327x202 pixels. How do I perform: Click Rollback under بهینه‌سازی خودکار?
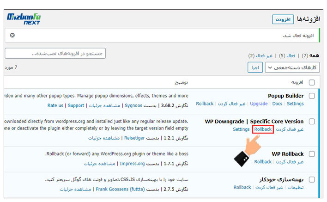(x=242, y=187)
